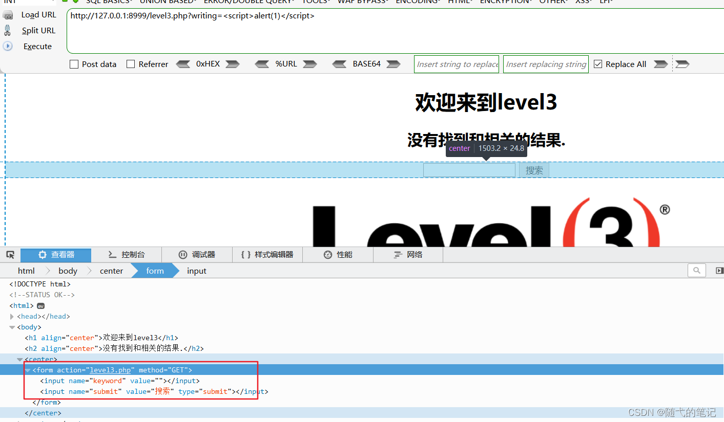Open the 性能 performance tab
This screenshot has width=724, height=422.
point(338,255)
